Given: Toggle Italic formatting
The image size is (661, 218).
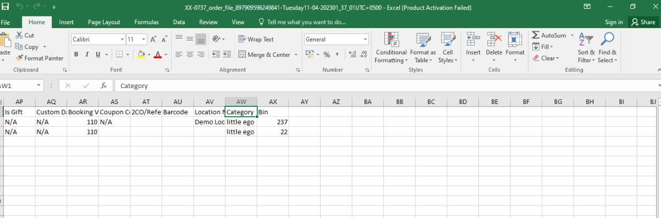Looking at the screenshot, I should click(x=87, y=54).
